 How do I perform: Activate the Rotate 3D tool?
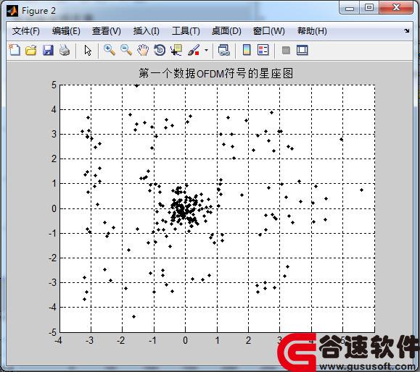[x=160, y=50]
